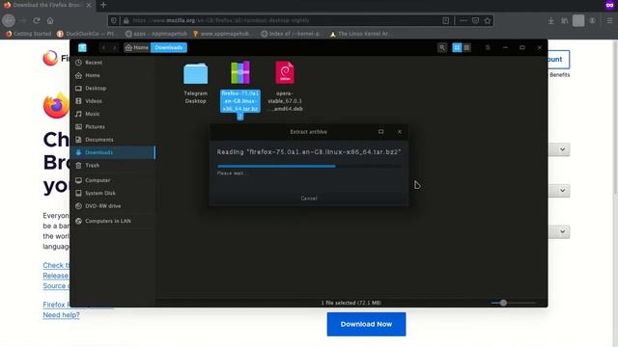The image size is (618, 347).
Task: Close the Download Firefox browser tab
Action: pyautogui.click(x=89, y=5)
